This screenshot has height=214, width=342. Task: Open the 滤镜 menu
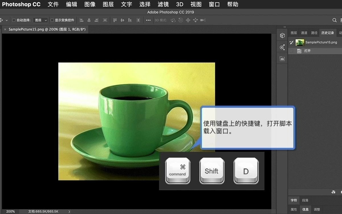tap(163, 4)
